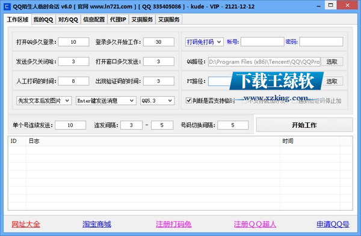Focus the 打开窗口多久发送 input field
This screenshot has height=236, width=361.
[x=159, y=62]
